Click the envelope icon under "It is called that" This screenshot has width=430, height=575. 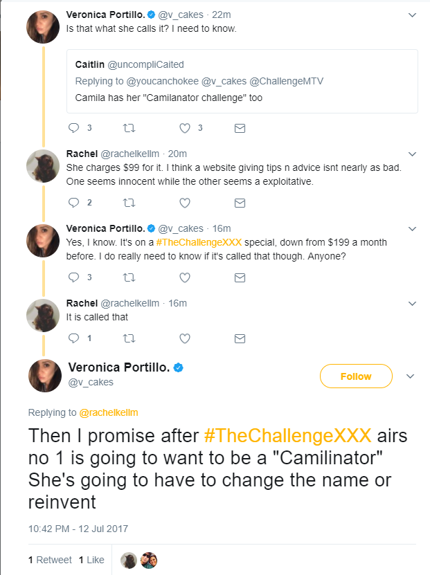(240, 338)
